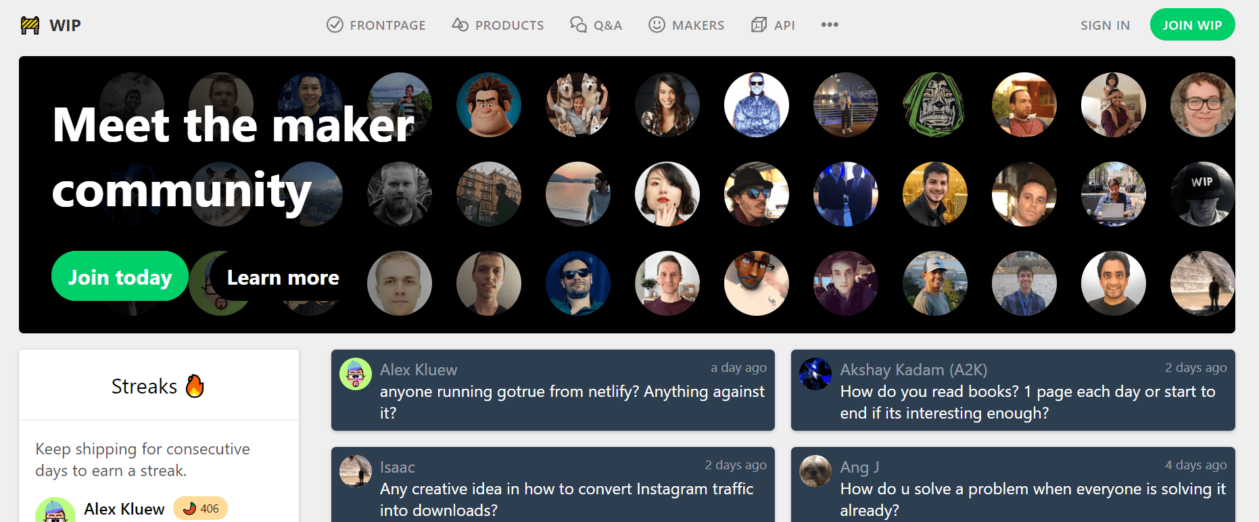
Task: Click the WIP logo in the header
Action: 51,25
